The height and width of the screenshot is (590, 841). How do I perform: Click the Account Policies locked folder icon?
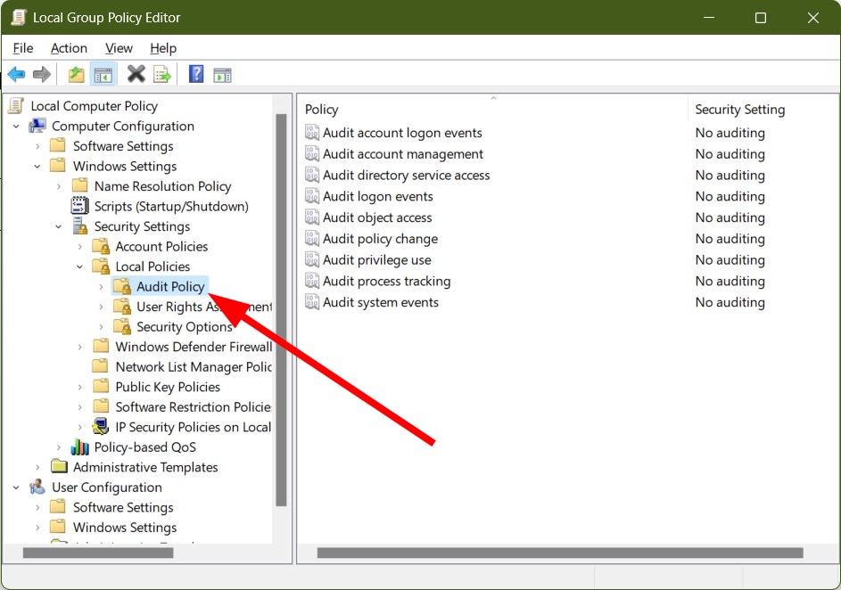(x=101, y=246)
